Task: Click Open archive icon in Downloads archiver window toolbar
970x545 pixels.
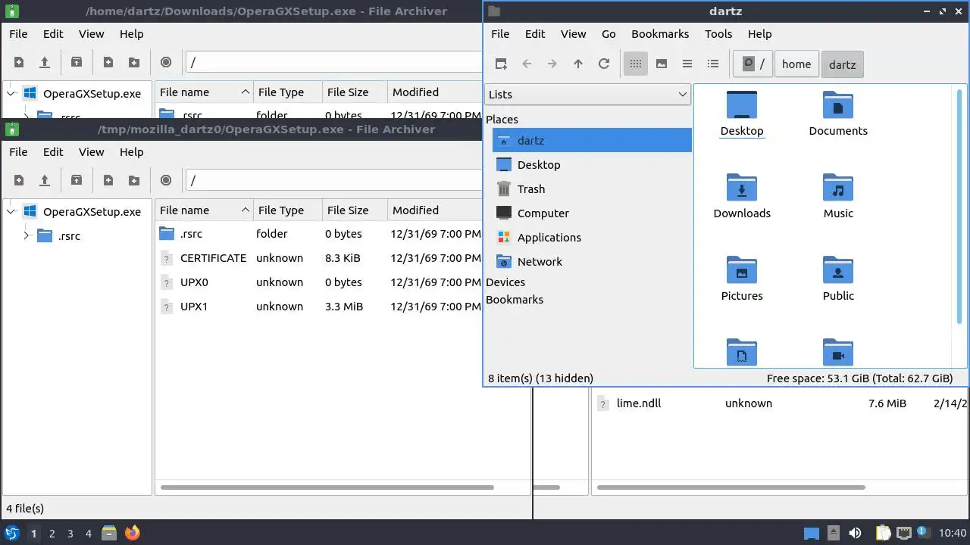Action: [x=45, y=62]
